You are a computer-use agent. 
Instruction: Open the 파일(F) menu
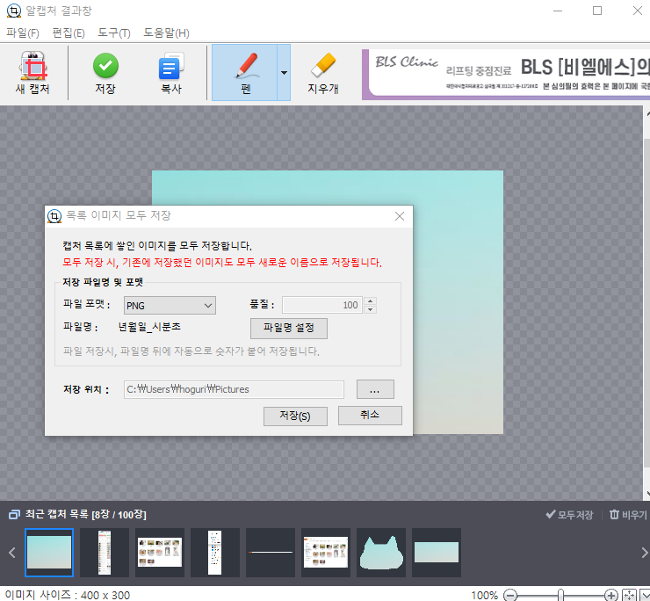click(x=23, y=33)
